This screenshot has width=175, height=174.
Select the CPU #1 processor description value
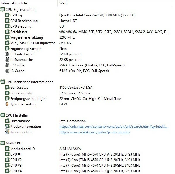100,154
